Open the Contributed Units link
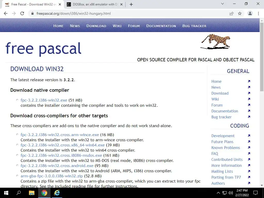264x198 pixels. click(x=227, y=159)
